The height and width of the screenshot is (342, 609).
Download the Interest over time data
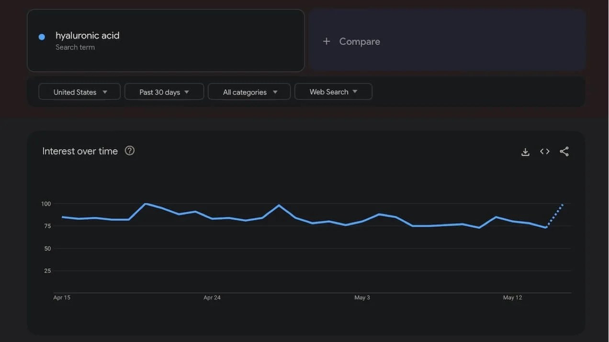(x=525, y=152)
